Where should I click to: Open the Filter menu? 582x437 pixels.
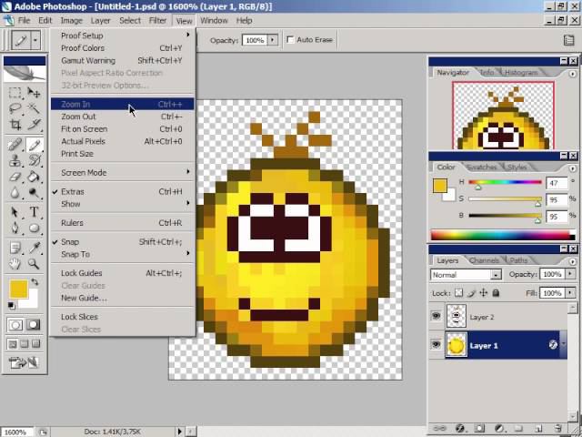tap(157, 20)
